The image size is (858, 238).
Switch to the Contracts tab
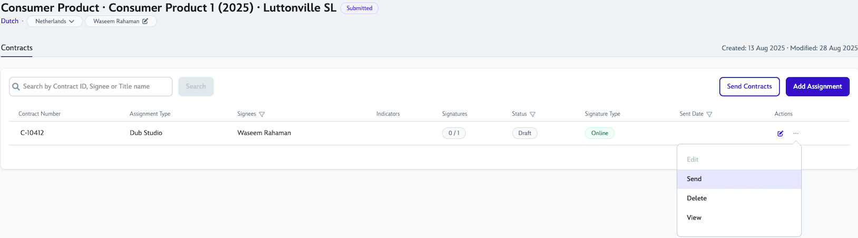[17, 48]
